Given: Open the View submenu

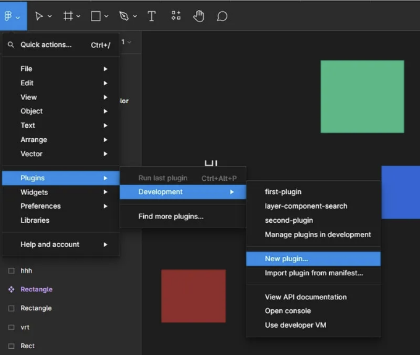Looking at the screenshot, I should click(61, 97).
